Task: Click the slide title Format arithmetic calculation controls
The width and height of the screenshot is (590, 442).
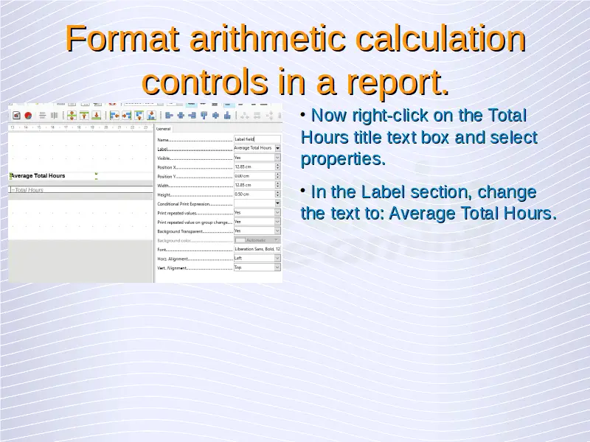Action: coord(296,60)
